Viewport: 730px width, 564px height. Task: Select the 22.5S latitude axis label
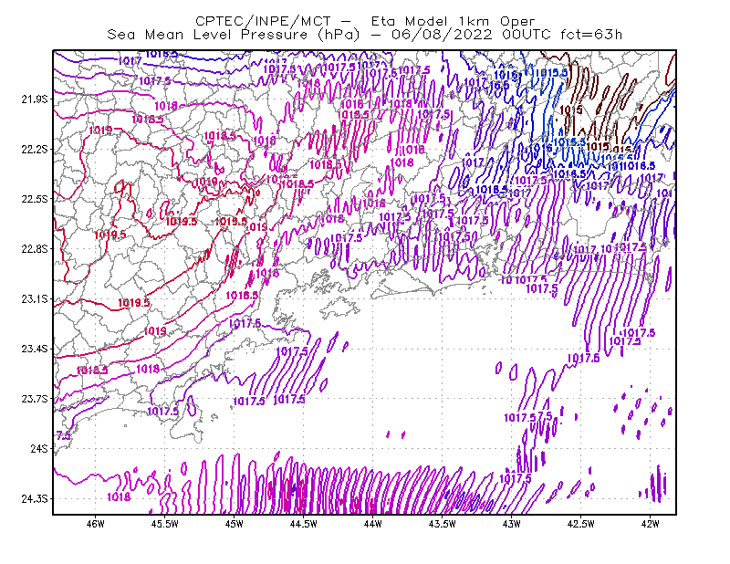(x=35, y=199)
